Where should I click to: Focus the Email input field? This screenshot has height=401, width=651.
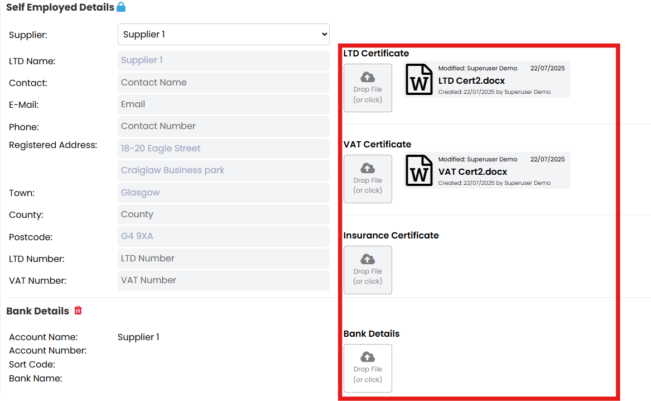pyautogui.click(x=223, y=104)
